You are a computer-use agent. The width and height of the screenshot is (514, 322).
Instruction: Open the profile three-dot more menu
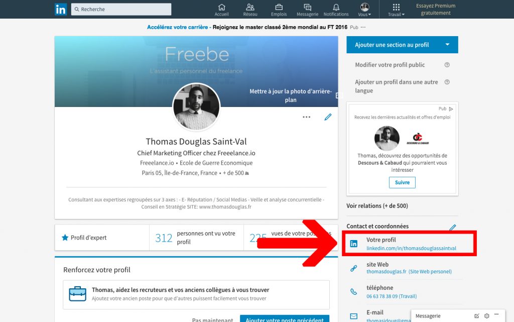307,117
